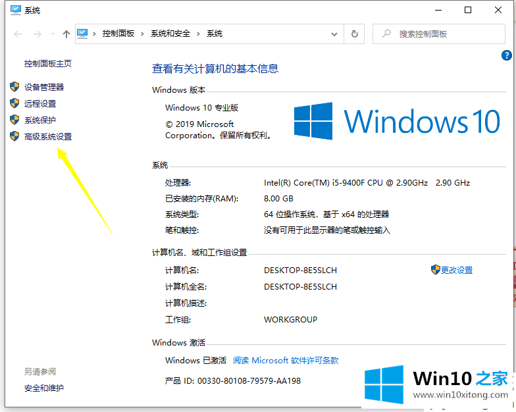
Task: Expand the chevron before 控制面板 in the address bar
Action: coord(95,34)
